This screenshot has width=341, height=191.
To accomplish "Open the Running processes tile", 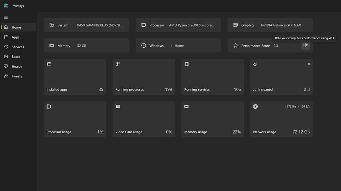I will (144, 77).
